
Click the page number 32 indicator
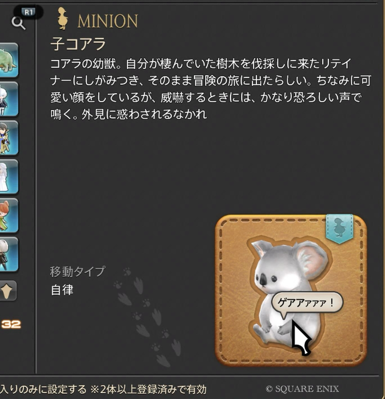(x=11, y=324)
